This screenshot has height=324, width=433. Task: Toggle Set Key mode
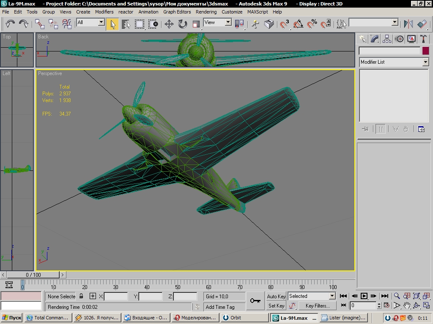pyautogui.click(x=276, y=306)
